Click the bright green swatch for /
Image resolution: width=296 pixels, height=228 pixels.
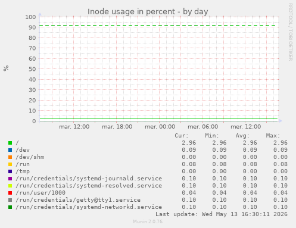[x=10, y=143]
